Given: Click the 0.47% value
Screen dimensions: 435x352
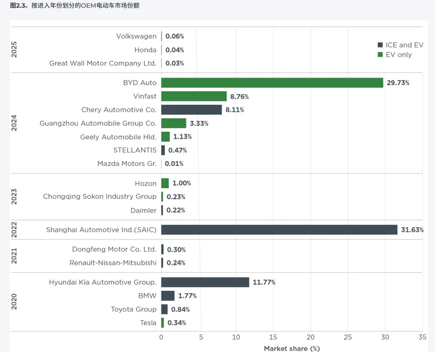Looking at the screenshot, I should (x=178, y=150).
